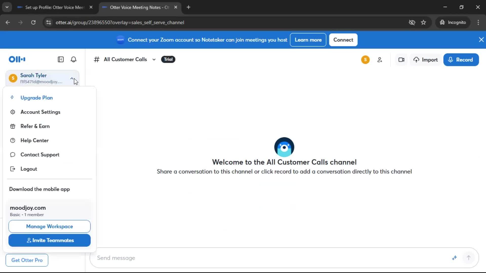The height and width of the screenshot is (273, 486).
Task: View site information icon in address bar
Action: click(49, 22)
